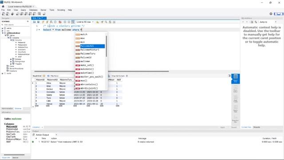
Task: Expand the sys schema
Action: (x=2, y=31)
